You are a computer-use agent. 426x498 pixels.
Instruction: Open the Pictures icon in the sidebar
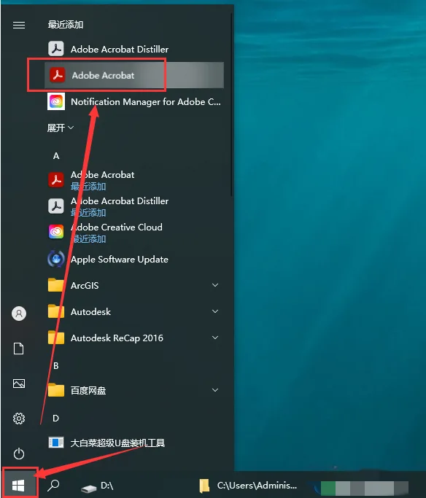(x=19, y=384)
